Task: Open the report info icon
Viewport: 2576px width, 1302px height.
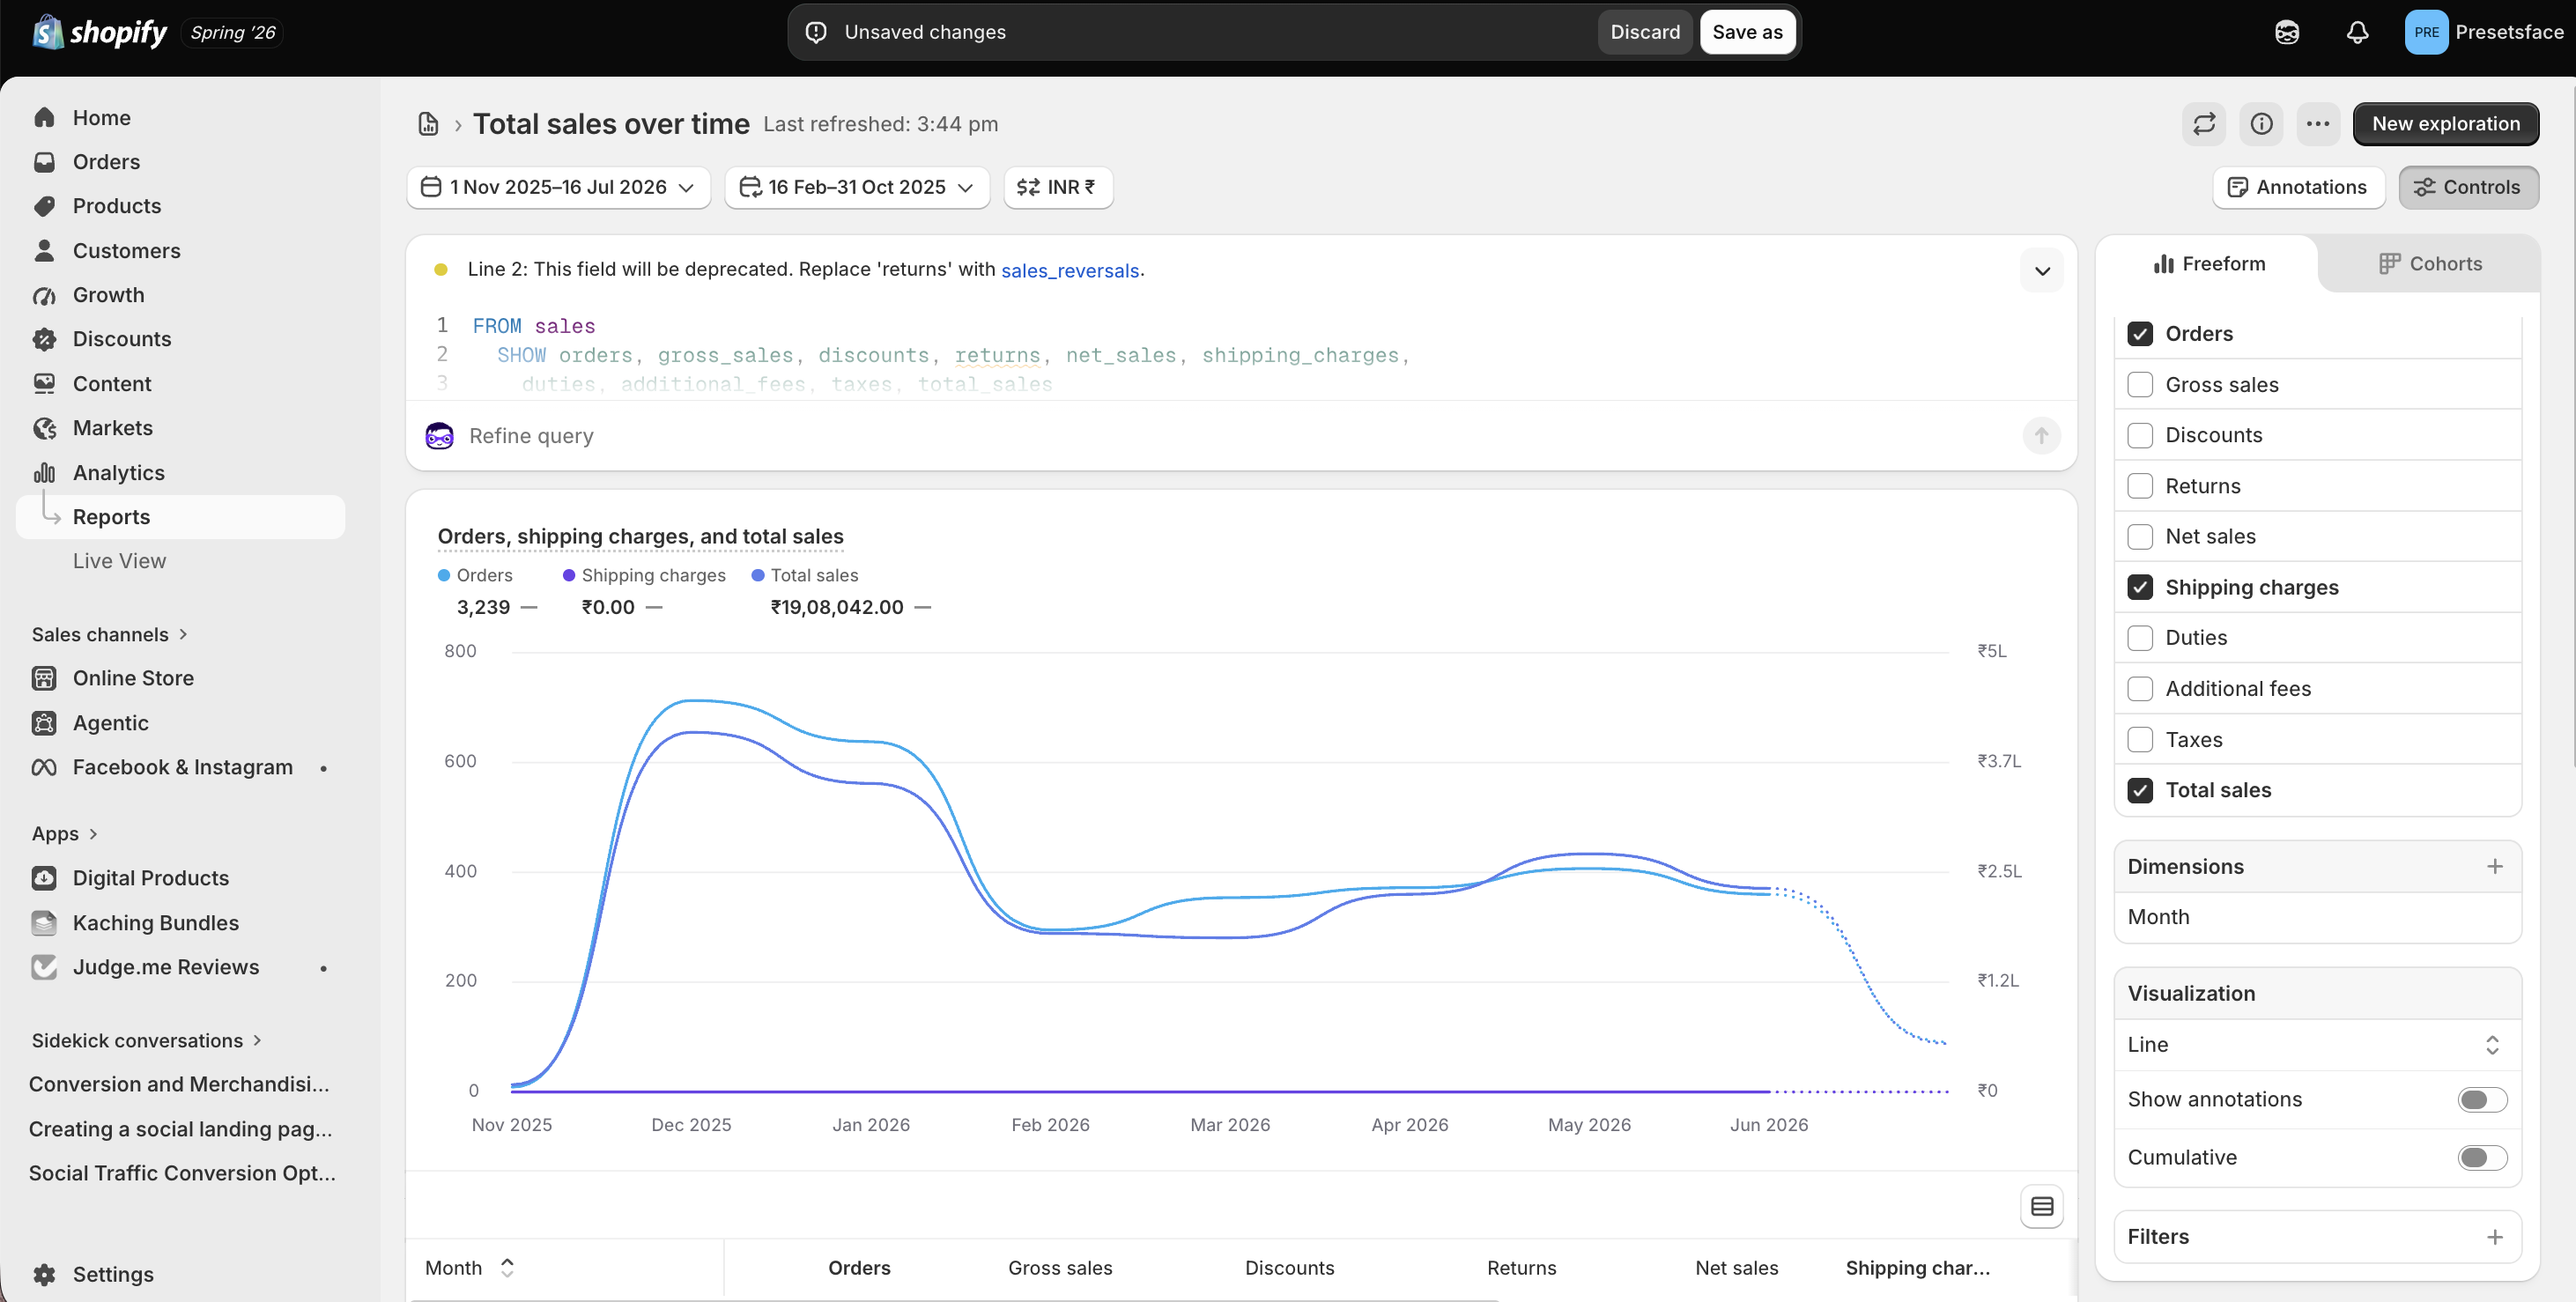Action: [x=2261, y=124]
